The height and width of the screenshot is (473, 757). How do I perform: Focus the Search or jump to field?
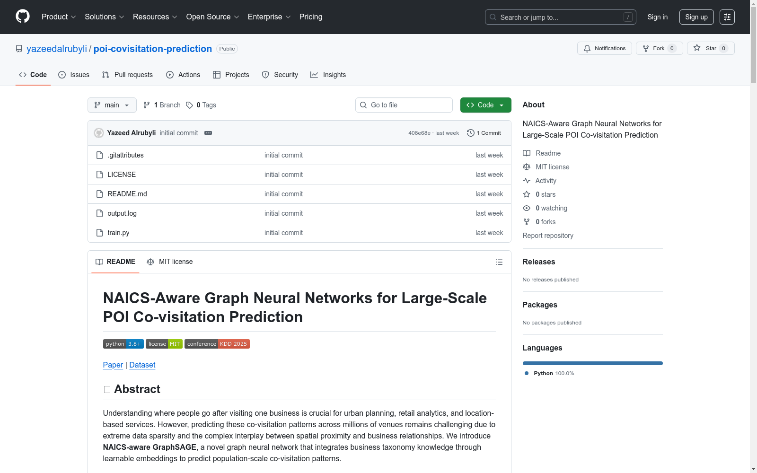pos(561,17)
